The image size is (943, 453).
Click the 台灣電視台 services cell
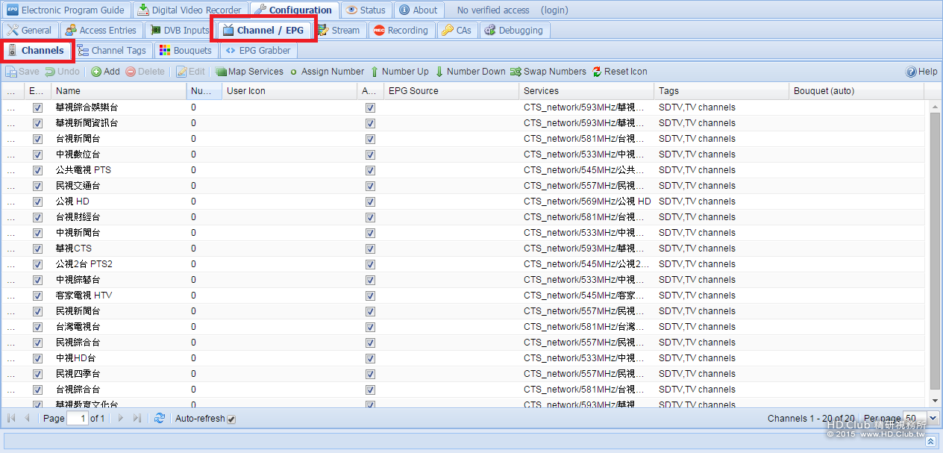586,327
